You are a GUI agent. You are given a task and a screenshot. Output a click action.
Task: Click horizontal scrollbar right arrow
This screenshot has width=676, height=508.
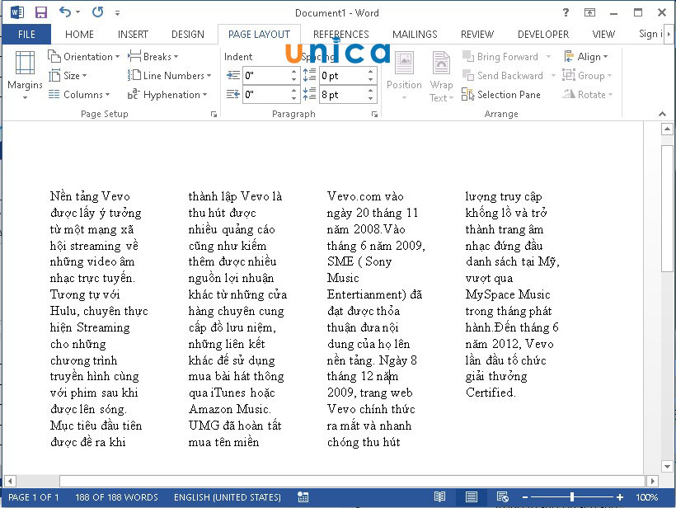[652, 481]
